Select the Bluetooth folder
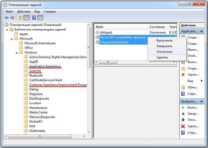The height and width of the screenshot is (148, 208). (x=36, y=76)
